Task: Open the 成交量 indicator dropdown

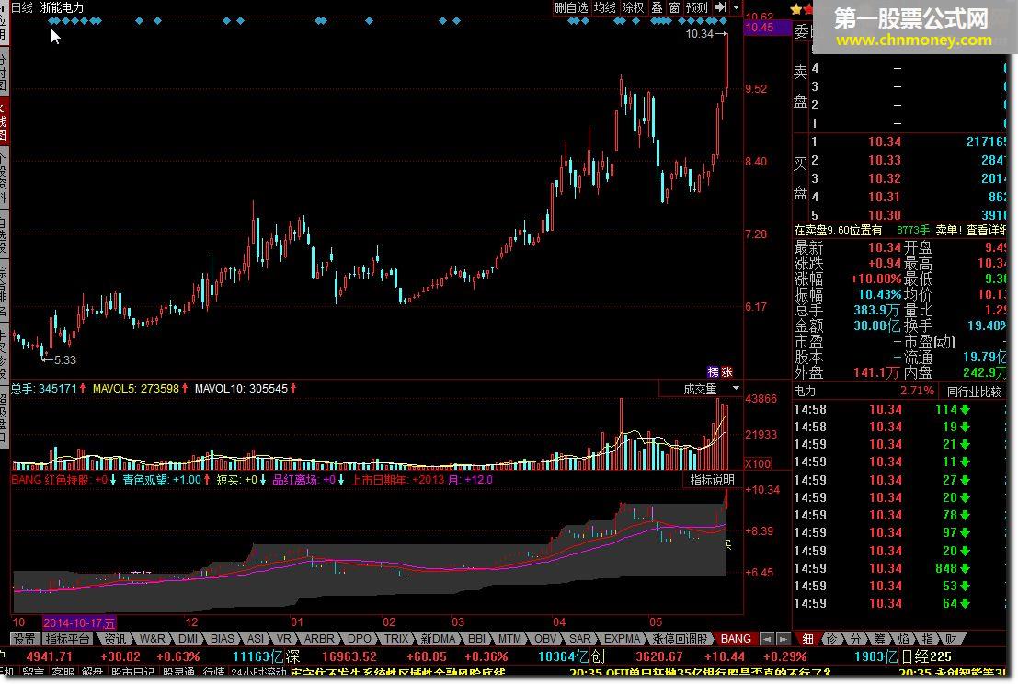Action: click(701, 389)
